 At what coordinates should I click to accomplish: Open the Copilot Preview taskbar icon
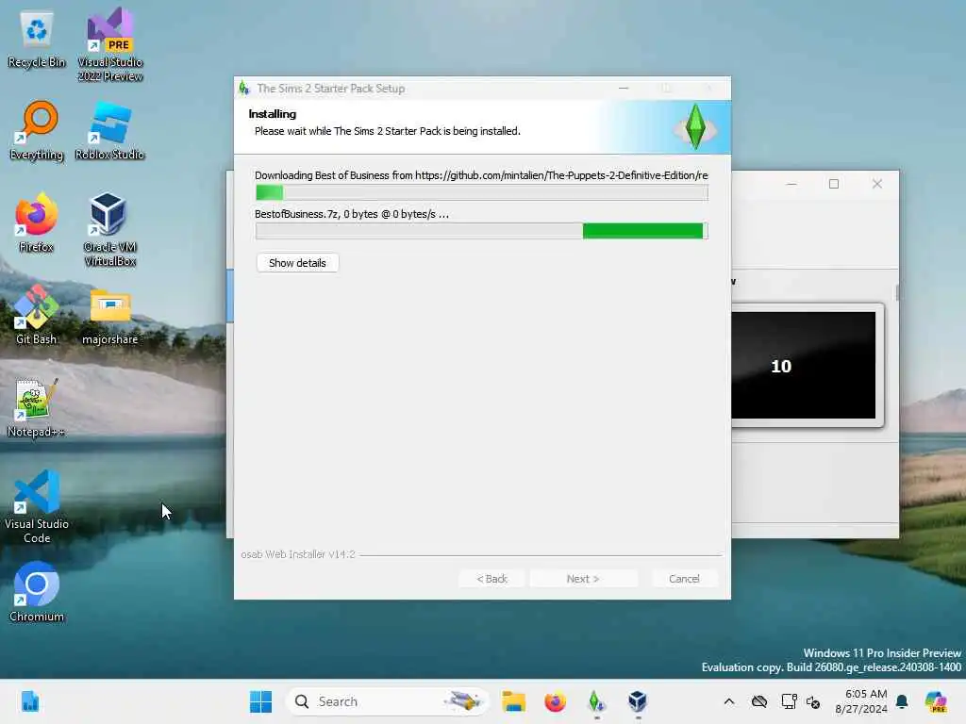[x=936, y=701]
